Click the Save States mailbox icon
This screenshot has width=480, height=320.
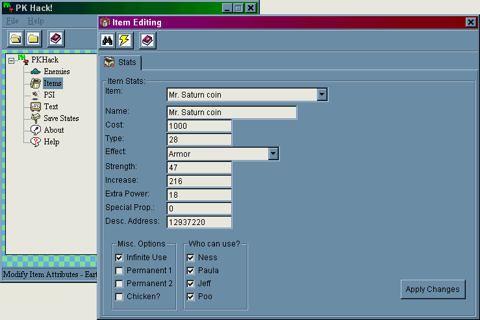(x=36, y=118)
